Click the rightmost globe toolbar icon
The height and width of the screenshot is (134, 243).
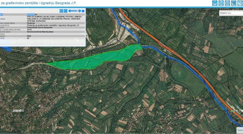point(240,3)
